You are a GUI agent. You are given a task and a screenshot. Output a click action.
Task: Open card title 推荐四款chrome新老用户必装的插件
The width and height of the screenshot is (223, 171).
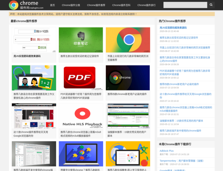127,94
